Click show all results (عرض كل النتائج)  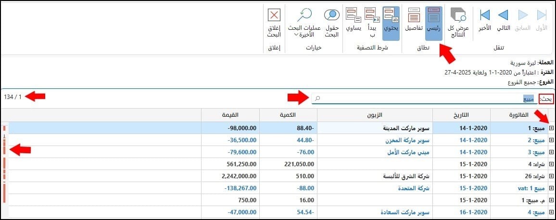point(458,23)
